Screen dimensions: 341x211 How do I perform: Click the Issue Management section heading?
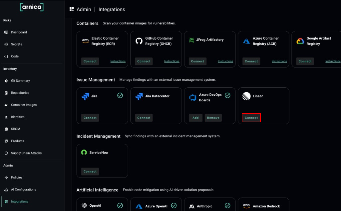[x=96, y=80]
